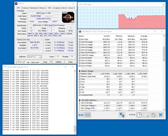The image size is (168, 136).
Task: Select the Graphics tab in CPU-Z
Action: (x=57, y=8)
